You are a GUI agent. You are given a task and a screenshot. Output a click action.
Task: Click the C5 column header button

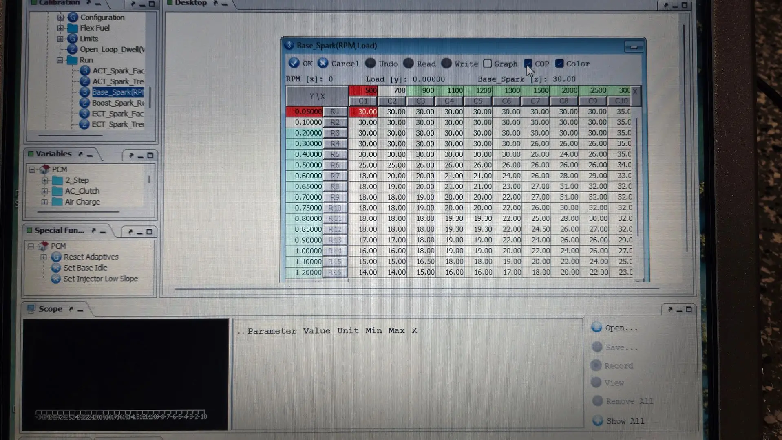tap(478, 101)
